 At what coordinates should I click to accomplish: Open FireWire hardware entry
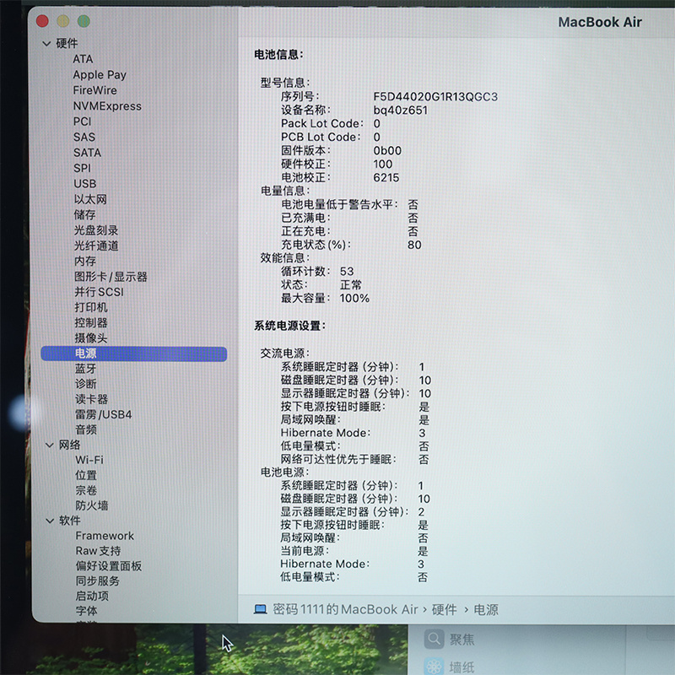(x=94, y=90)
